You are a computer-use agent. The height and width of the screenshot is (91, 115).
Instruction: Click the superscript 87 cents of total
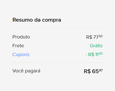101,70
